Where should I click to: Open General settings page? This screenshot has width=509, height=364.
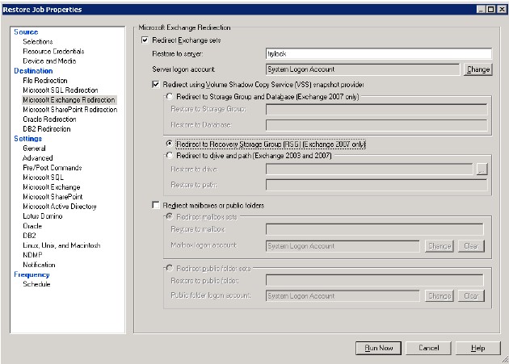[x=34, y=149]
